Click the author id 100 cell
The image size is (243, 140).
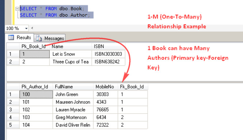click(x=36, y=94)
